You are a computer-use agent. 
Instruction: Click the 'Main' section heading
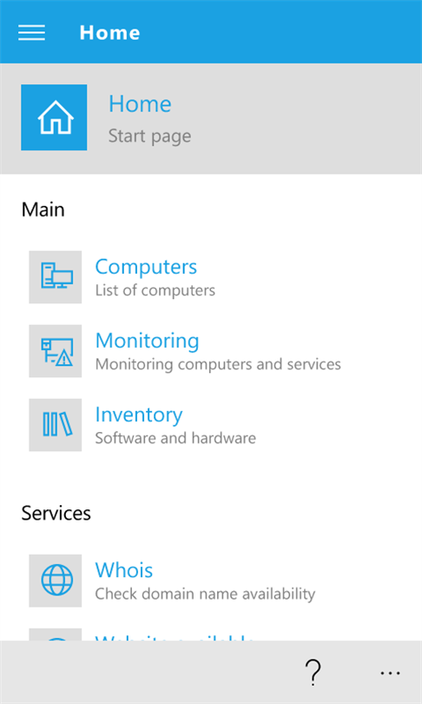pyautogui.click(x=43, y=209)
